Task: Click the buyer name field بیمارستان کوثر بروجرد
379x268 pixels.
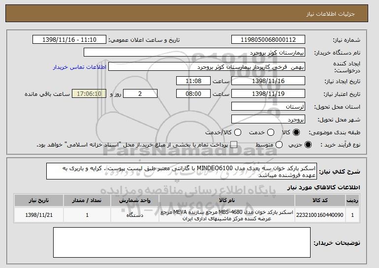Action: 194,53
